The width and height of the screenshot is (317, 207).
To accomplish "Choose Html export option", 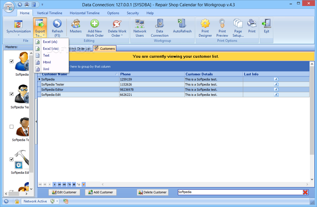I will tap(51, 62).
